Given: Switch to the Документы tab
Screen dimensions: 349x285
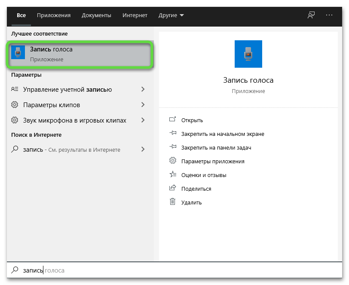Looking at the screenshot, I should 96,15.
